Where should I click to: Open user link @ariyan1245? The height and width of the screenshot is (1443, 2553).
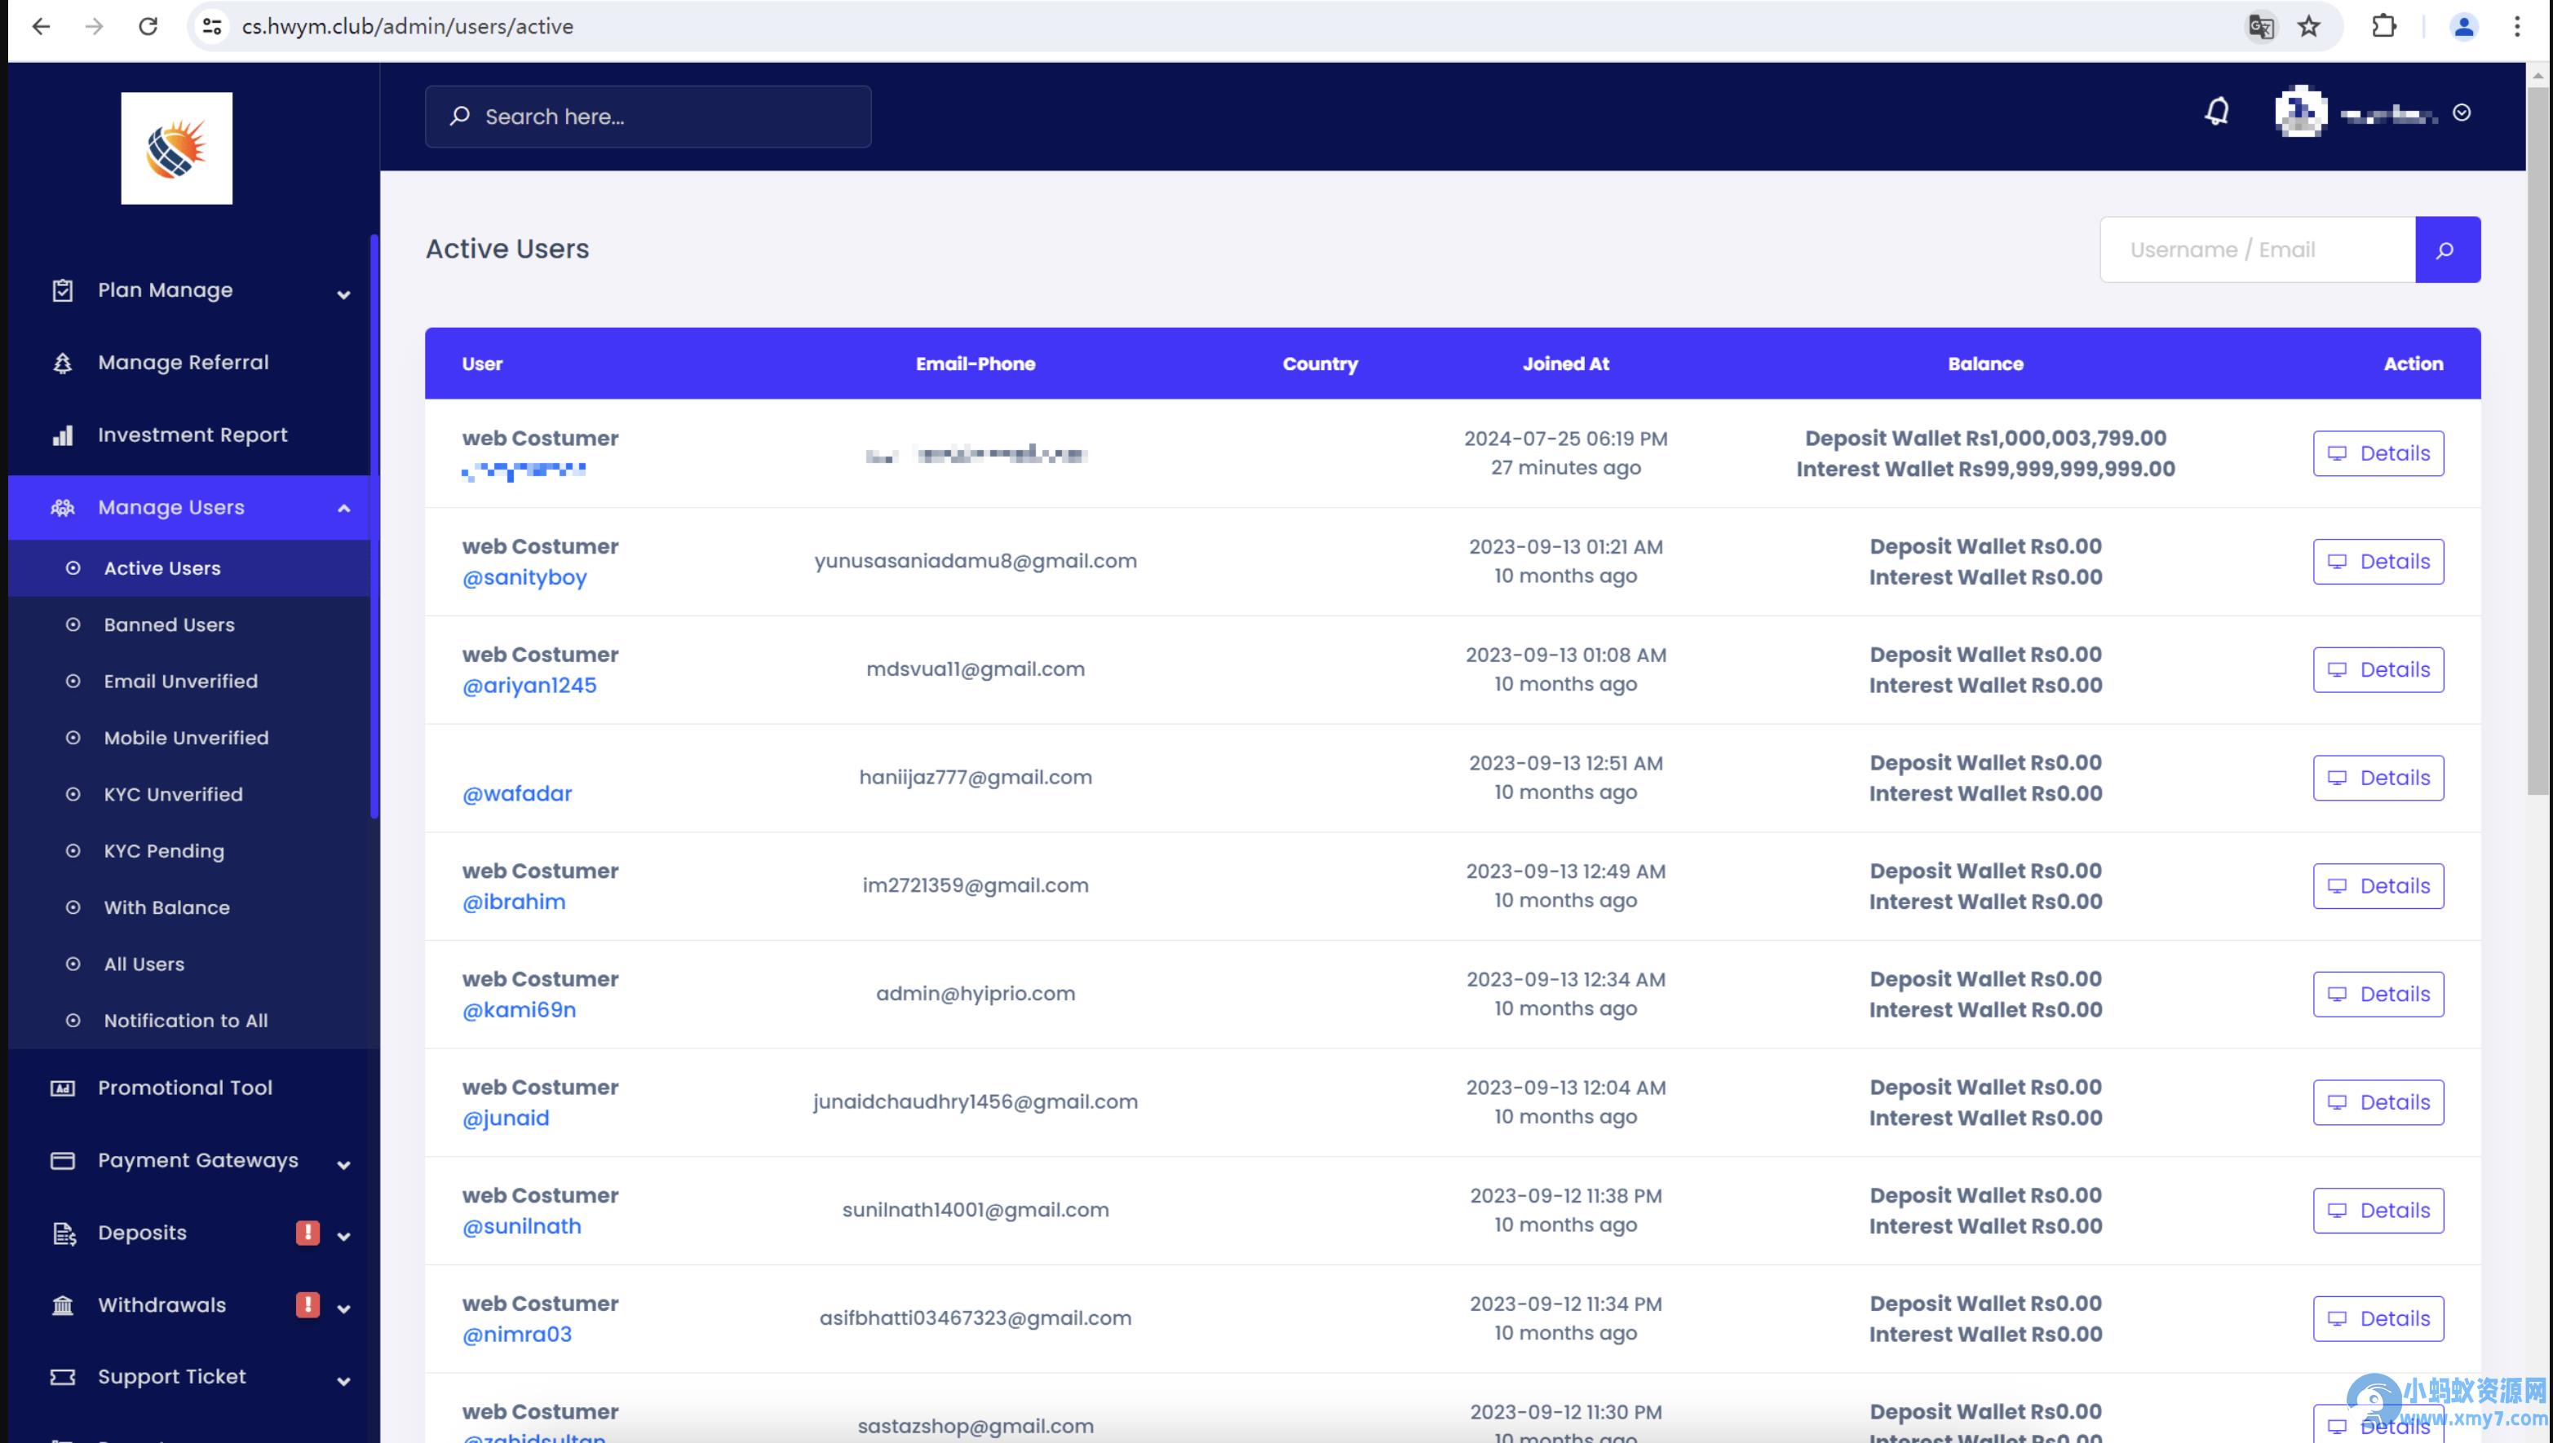point(529,685)
